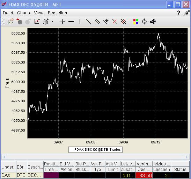Select the DTB exchange cell
191x179 pixels.
(x=22, y=175)
